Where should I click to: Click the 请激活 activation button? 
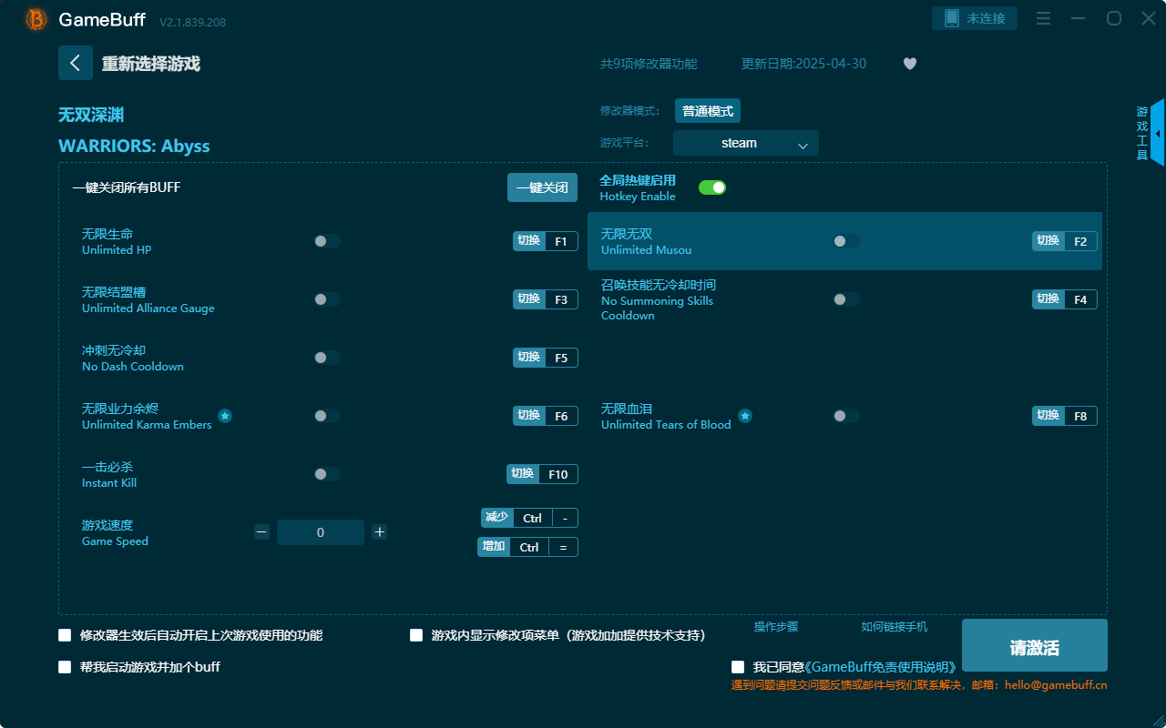(x=1034, y=645)
